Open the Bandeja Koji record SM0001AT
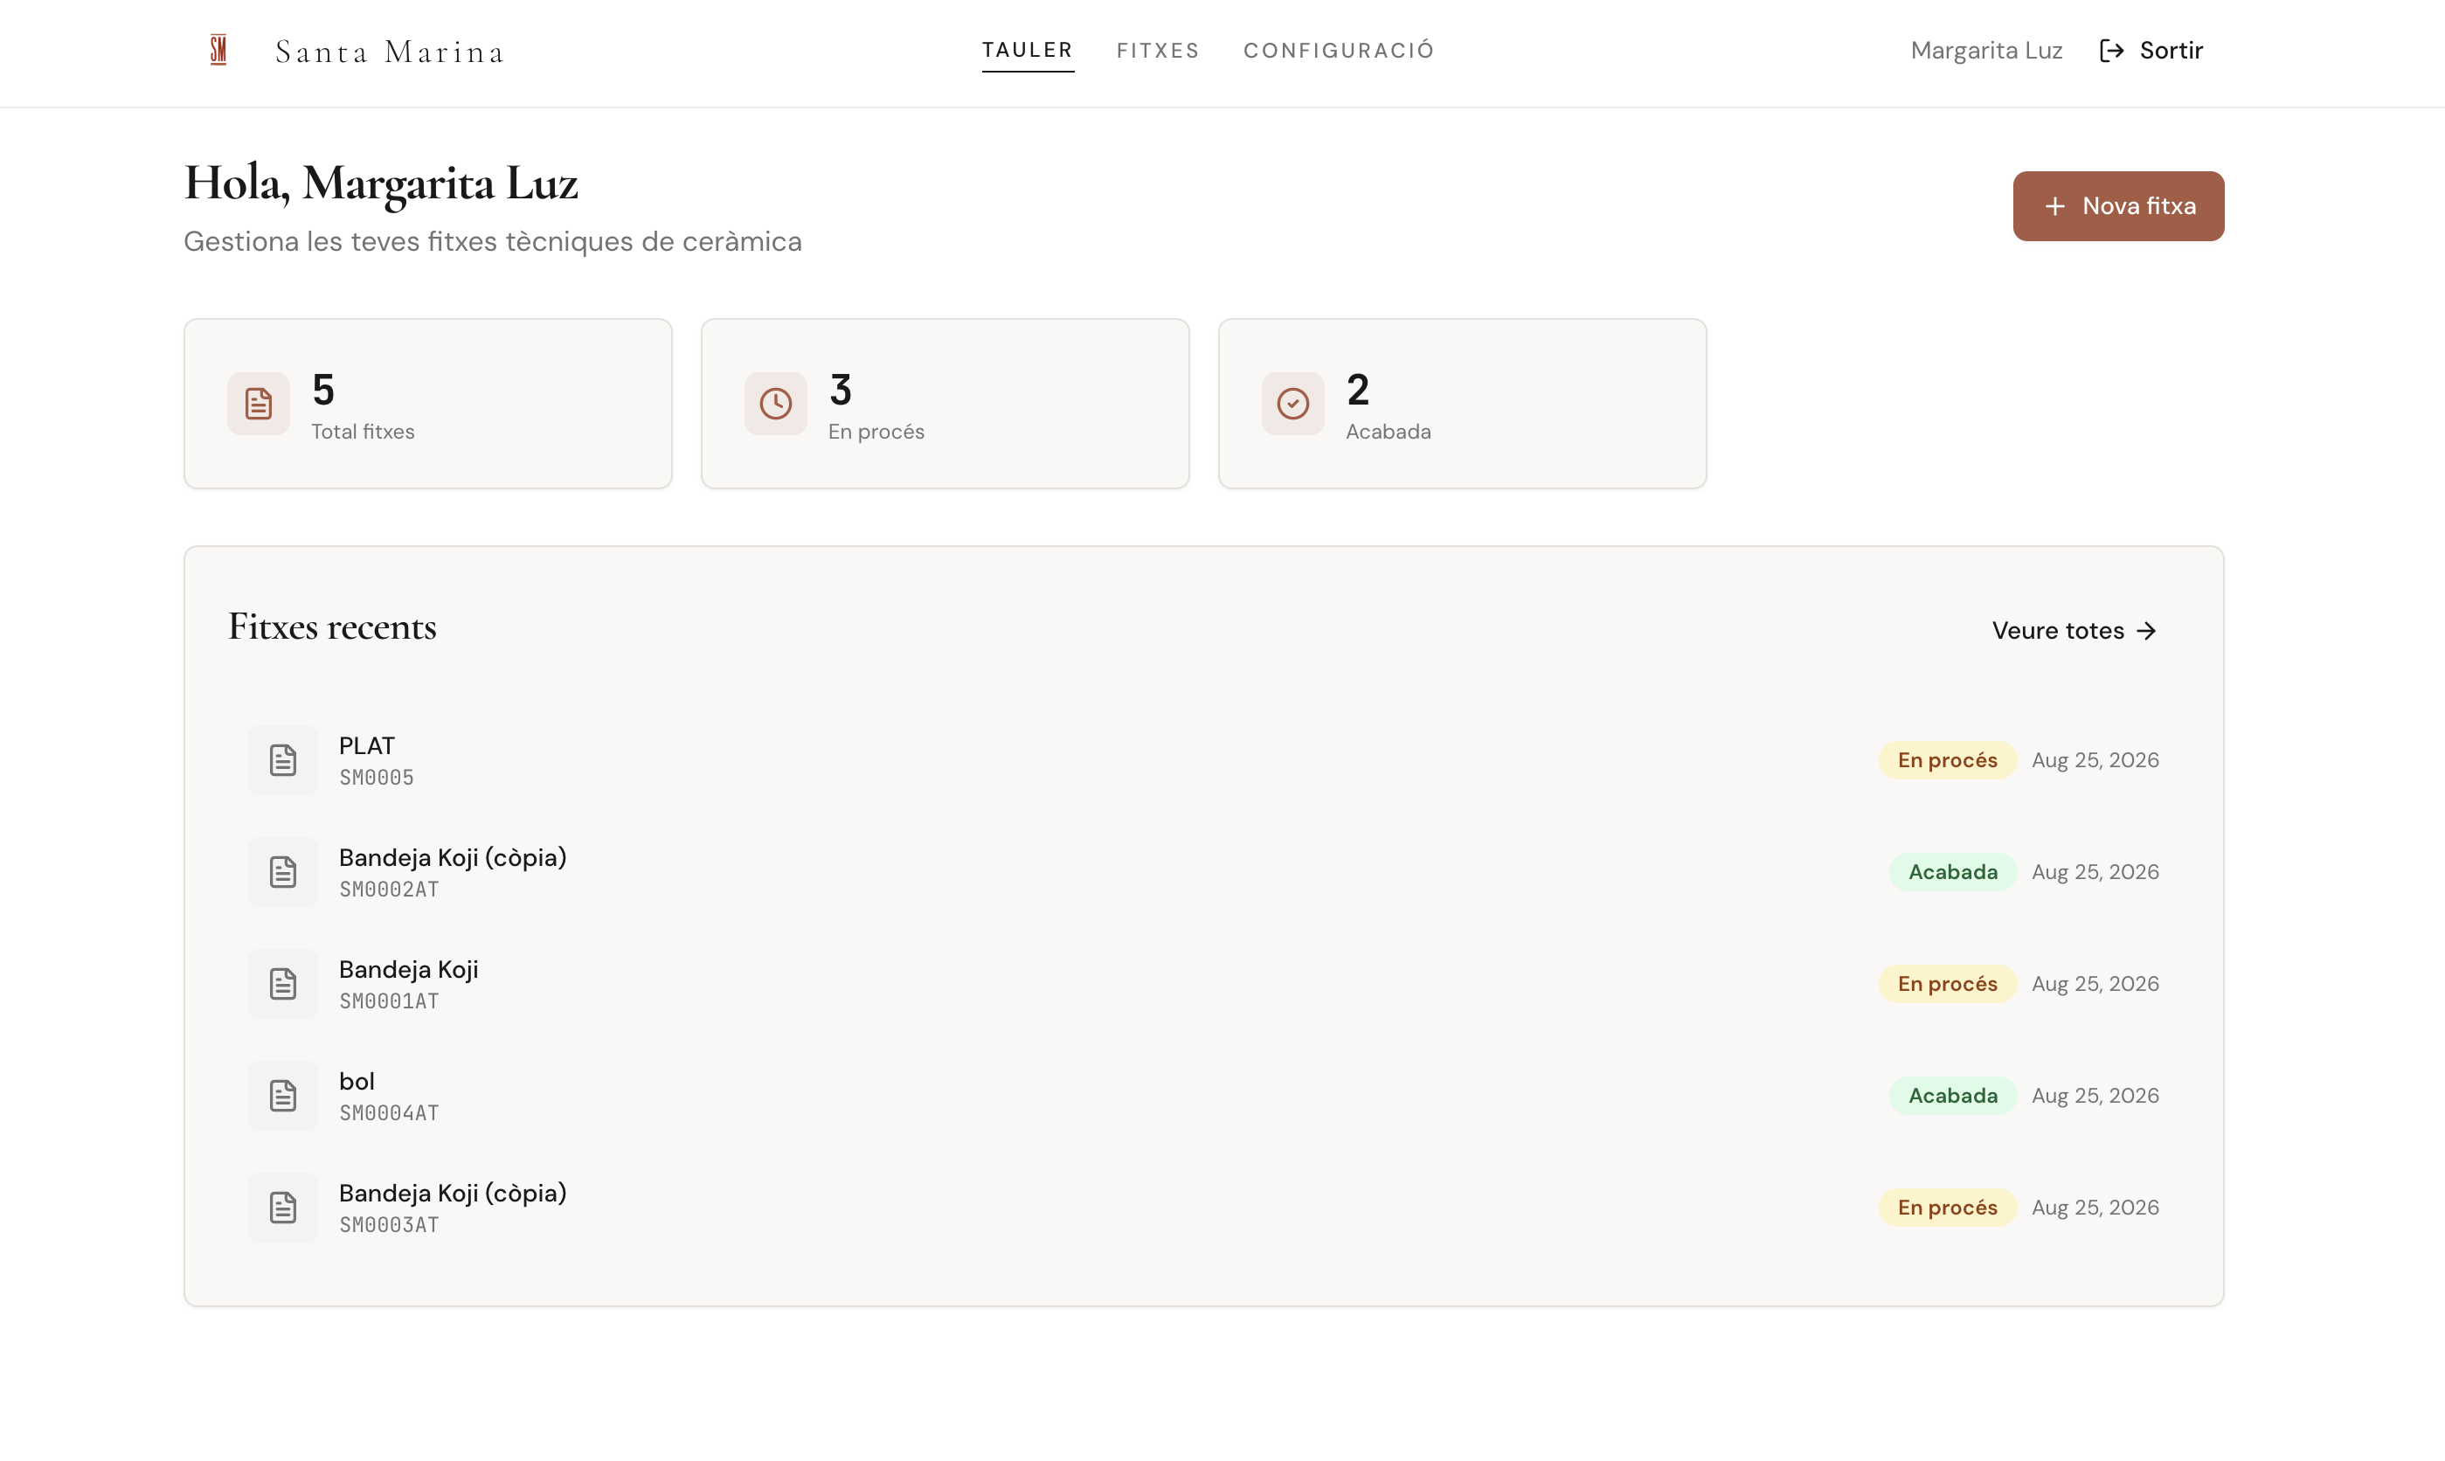This screenshot has width=2445, height=1461. tap(1202, 984)
